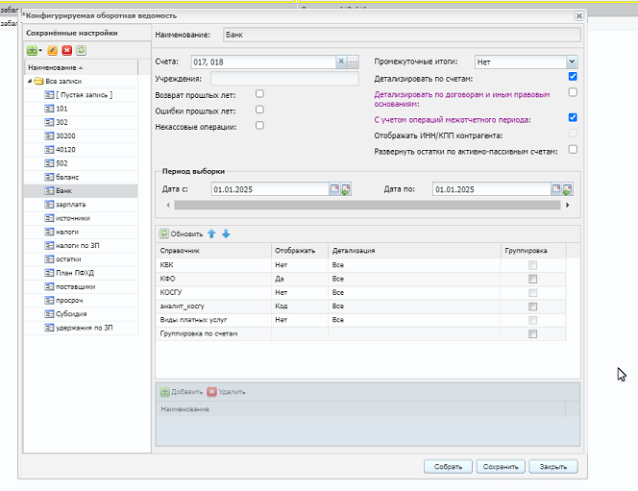Image resolution: width=638 pixels, height=491 pixels.
Task: Click the orange edit setting icon
Action: click(x=53, y=50)
